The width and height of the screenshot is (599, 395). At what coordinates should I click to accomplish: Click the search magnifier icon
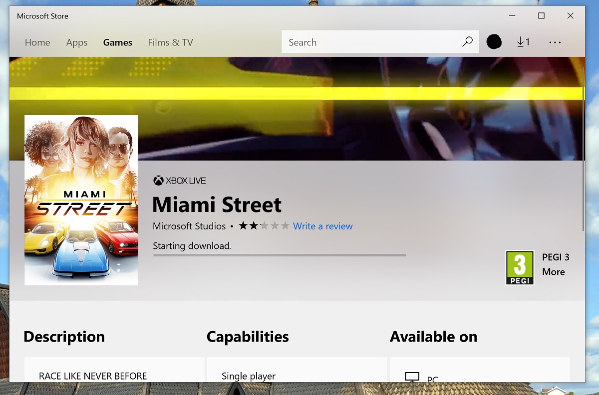pos(467,42)
